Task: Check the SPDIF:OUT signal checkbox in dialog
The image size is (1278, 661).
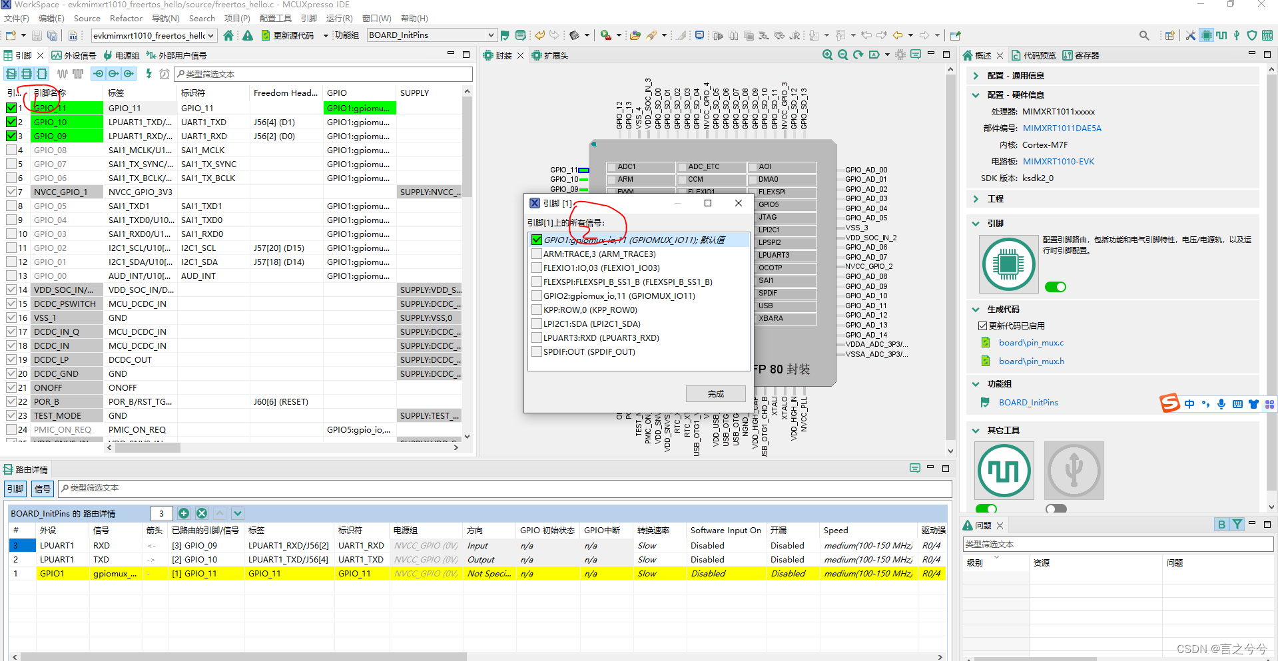Action: pyautogui.click(x=537, y=351)
